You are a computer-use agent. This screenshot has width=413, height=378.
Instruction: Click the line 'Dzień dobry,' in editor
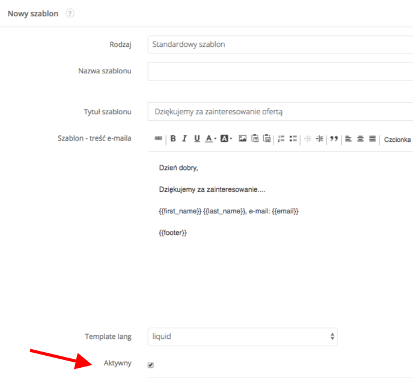coord(179,168)
